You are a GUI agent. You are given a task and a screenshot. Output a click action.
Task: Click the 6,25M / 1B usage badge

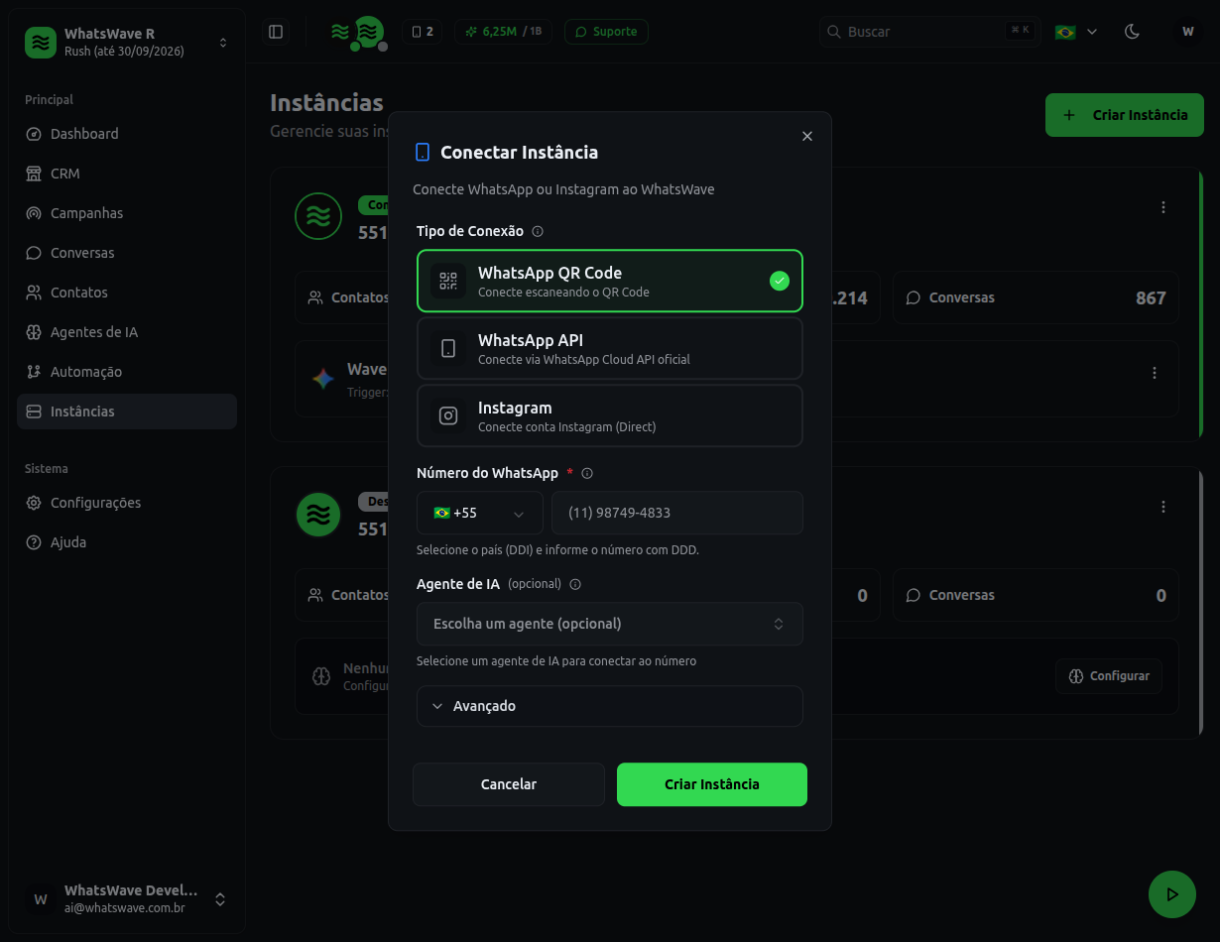coord(504,32)
